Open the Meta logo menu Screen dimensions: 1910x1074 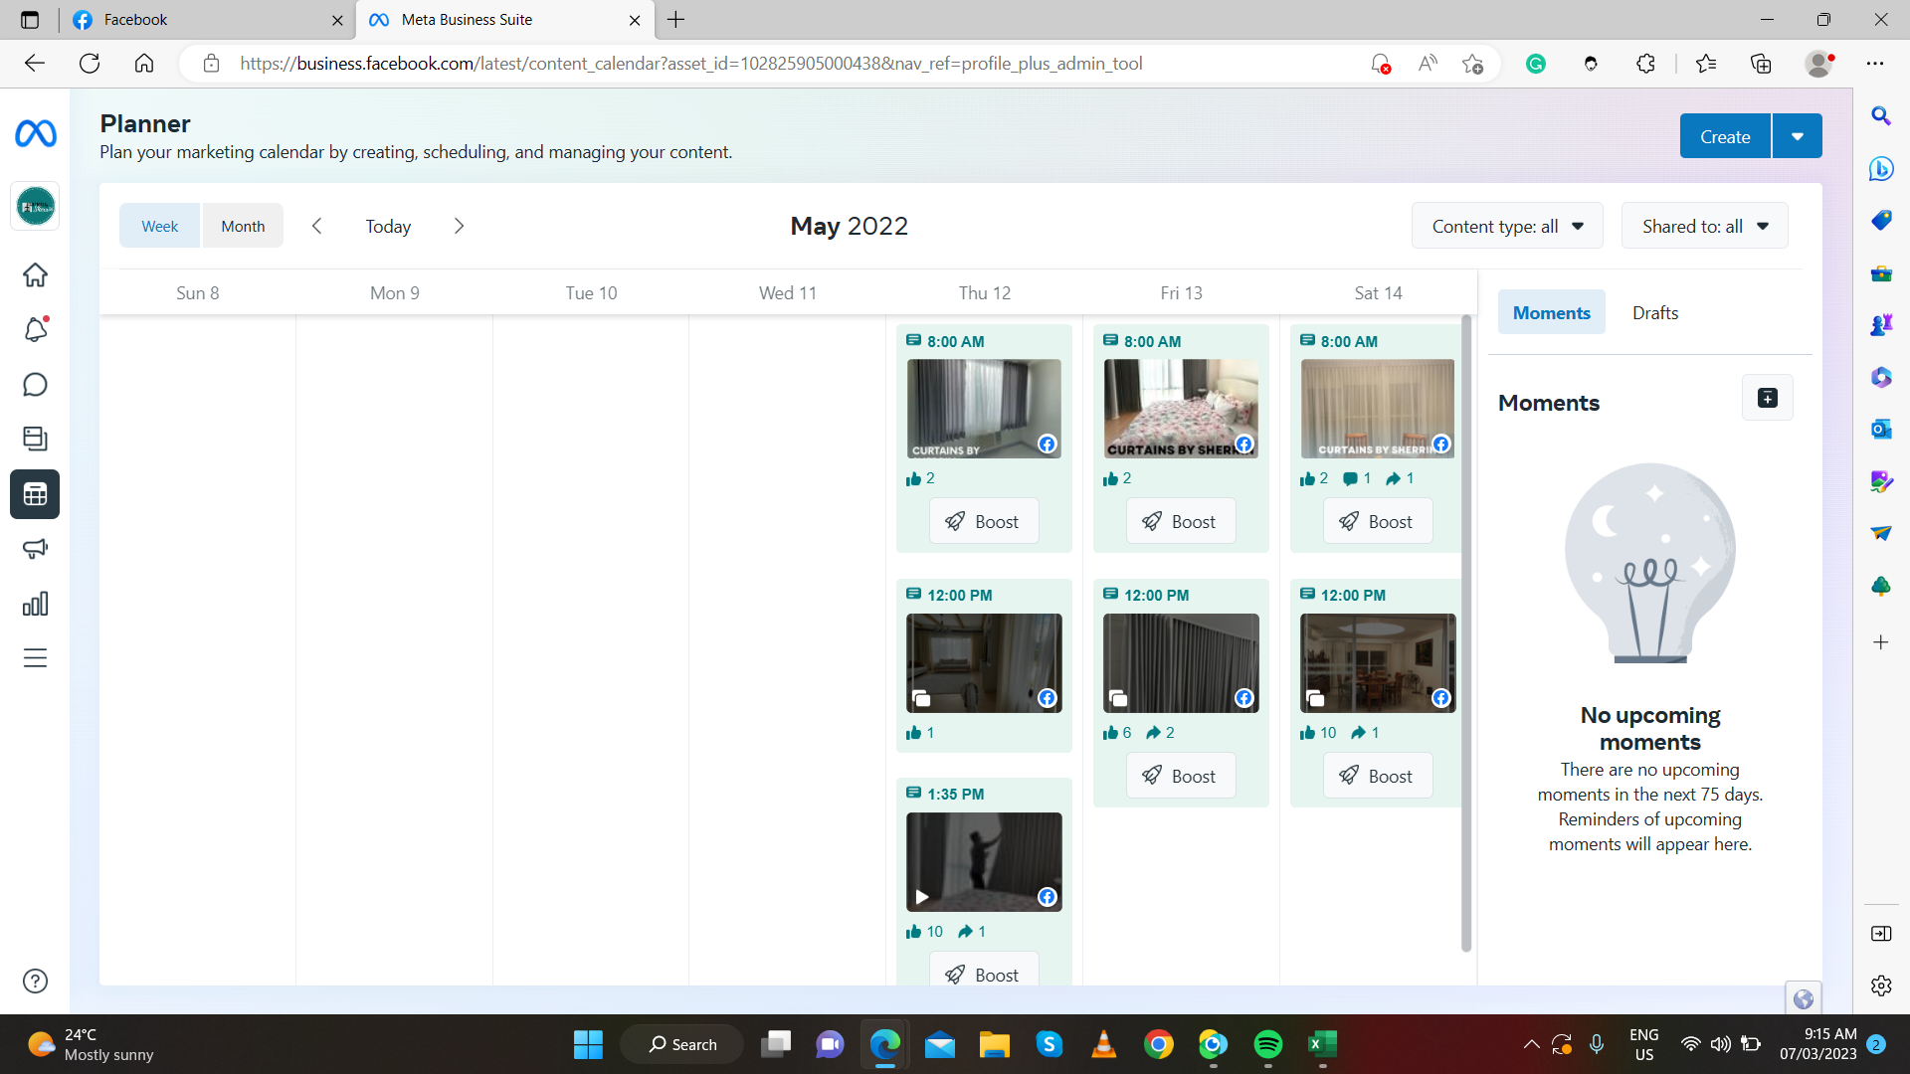tap(36, 133)
